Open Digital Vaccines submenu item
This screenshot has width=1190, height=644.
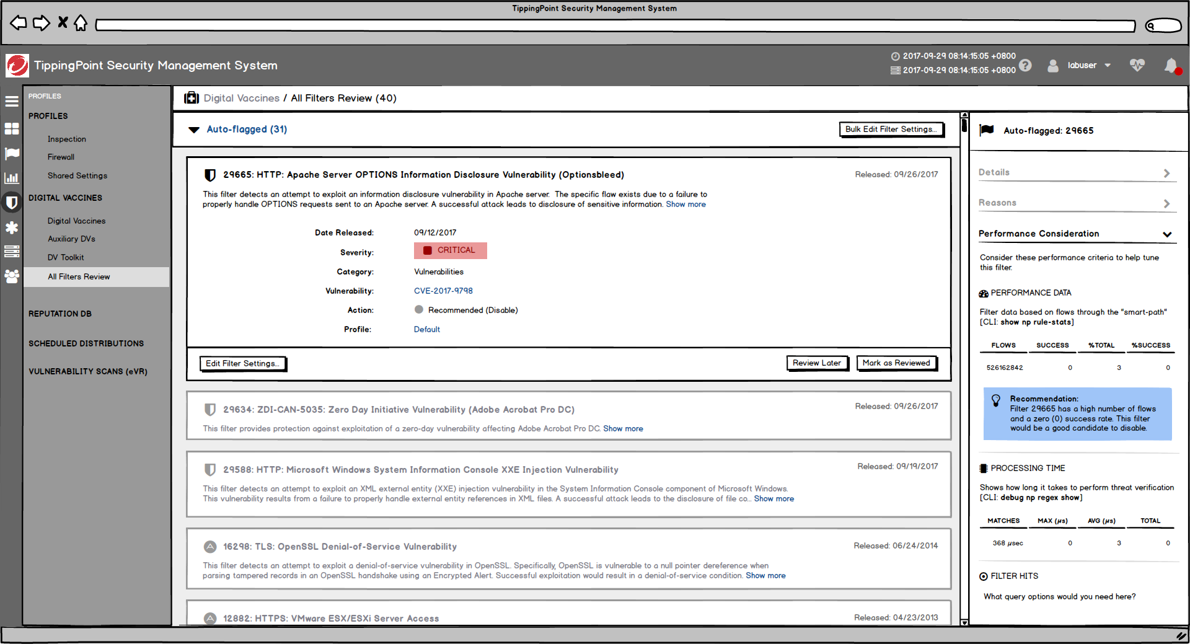coord(76,221)
